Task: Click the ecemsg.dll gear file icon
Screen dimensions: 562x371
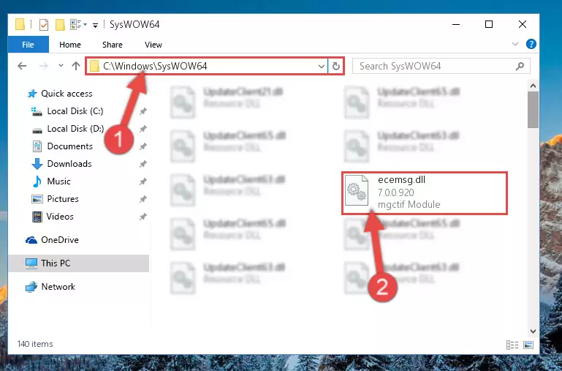Action: coord(357,190)
